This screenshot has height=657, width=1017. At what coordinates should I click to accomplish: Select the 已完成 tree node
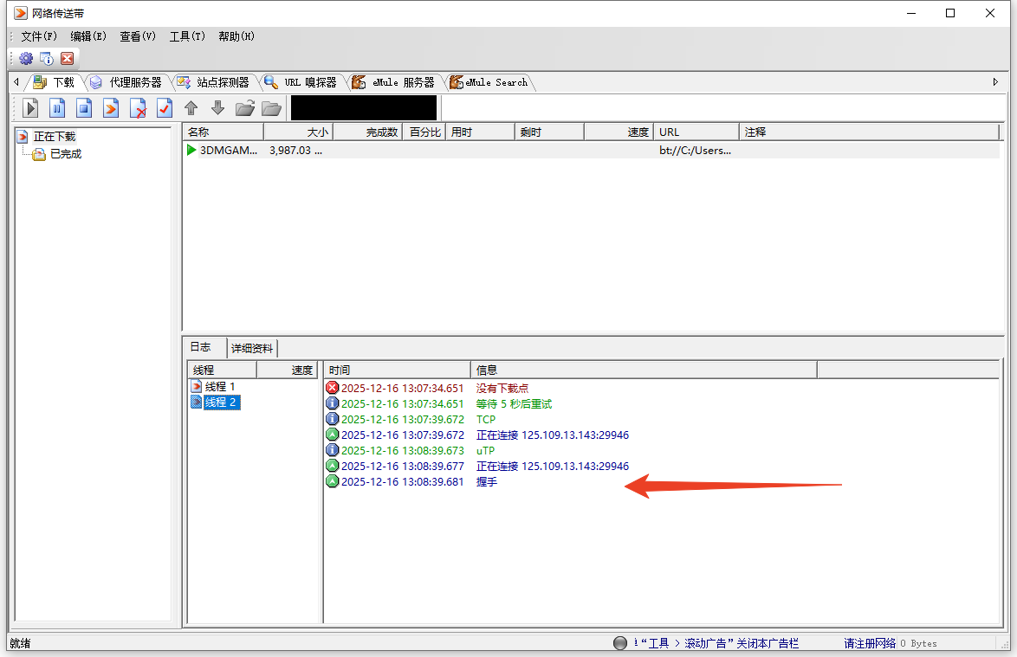[x=65, y=154]
